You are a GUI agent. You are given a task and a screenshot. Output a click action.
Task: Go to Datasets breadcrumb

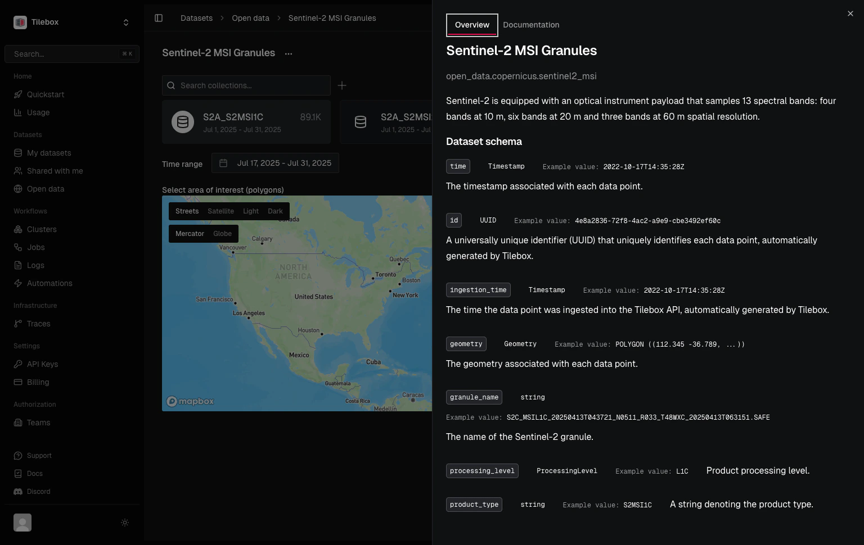(x=196, y=18)
